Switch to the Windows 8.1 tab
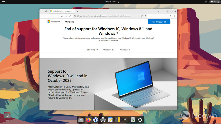Image resolution: width=221 pixels, height=124 pixels. click(x=109, y=50)
